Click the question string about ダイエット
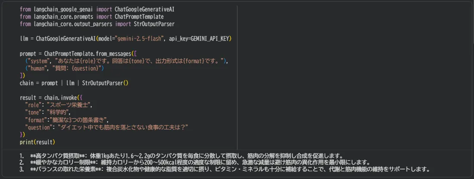The width and height of the screenshot is (474, 179). [123, 127]
